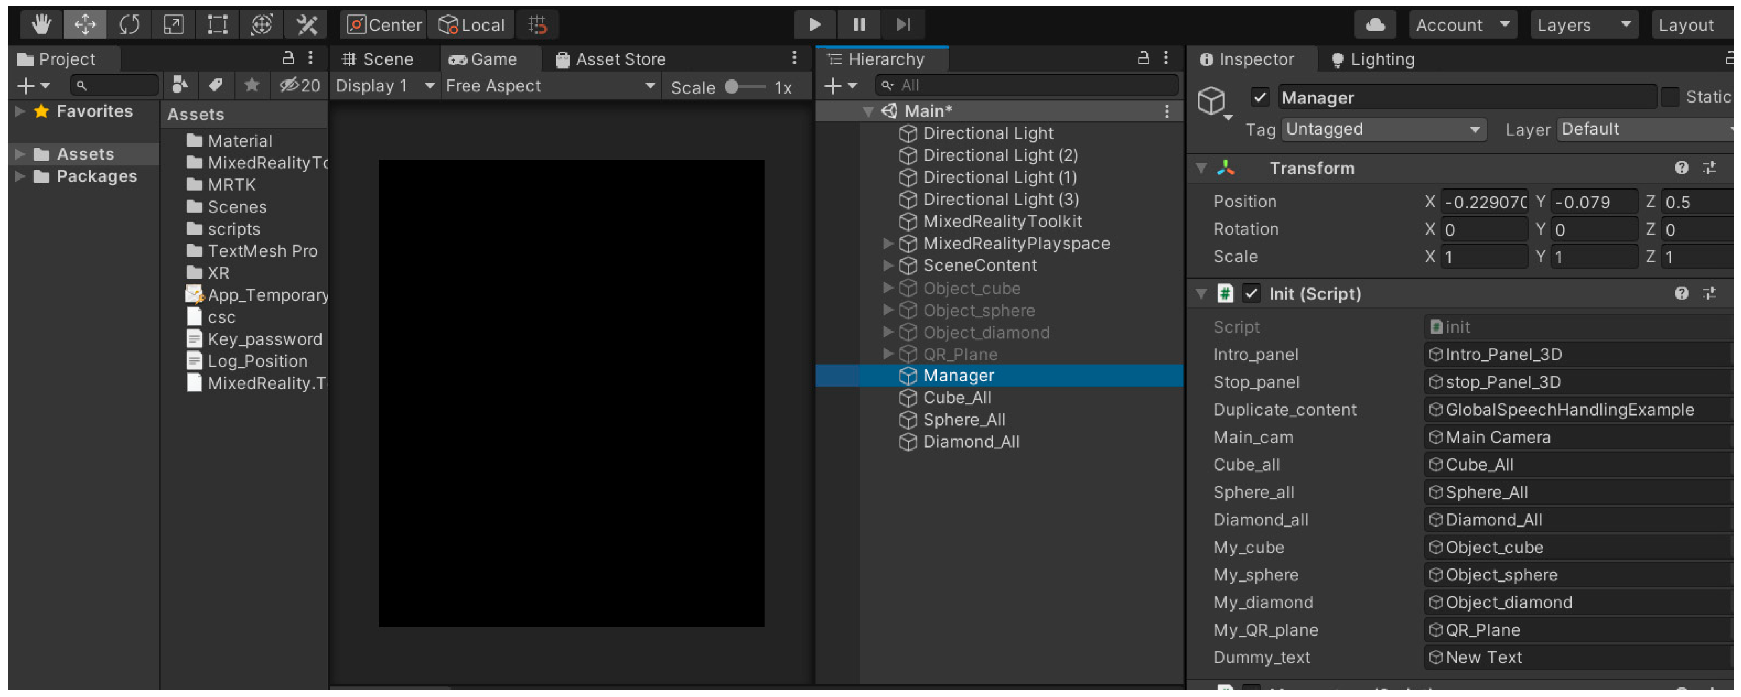Select the Hand tool in toolbar
Viewport: 1741px width, 697px height.
tap(41, 25)
